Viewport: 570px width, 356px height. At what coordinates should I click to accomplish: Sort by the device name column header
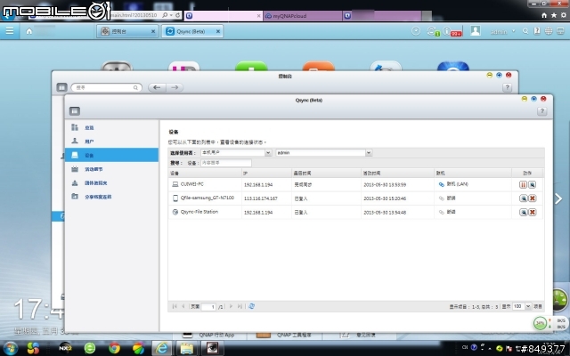[x=205, y=173]
